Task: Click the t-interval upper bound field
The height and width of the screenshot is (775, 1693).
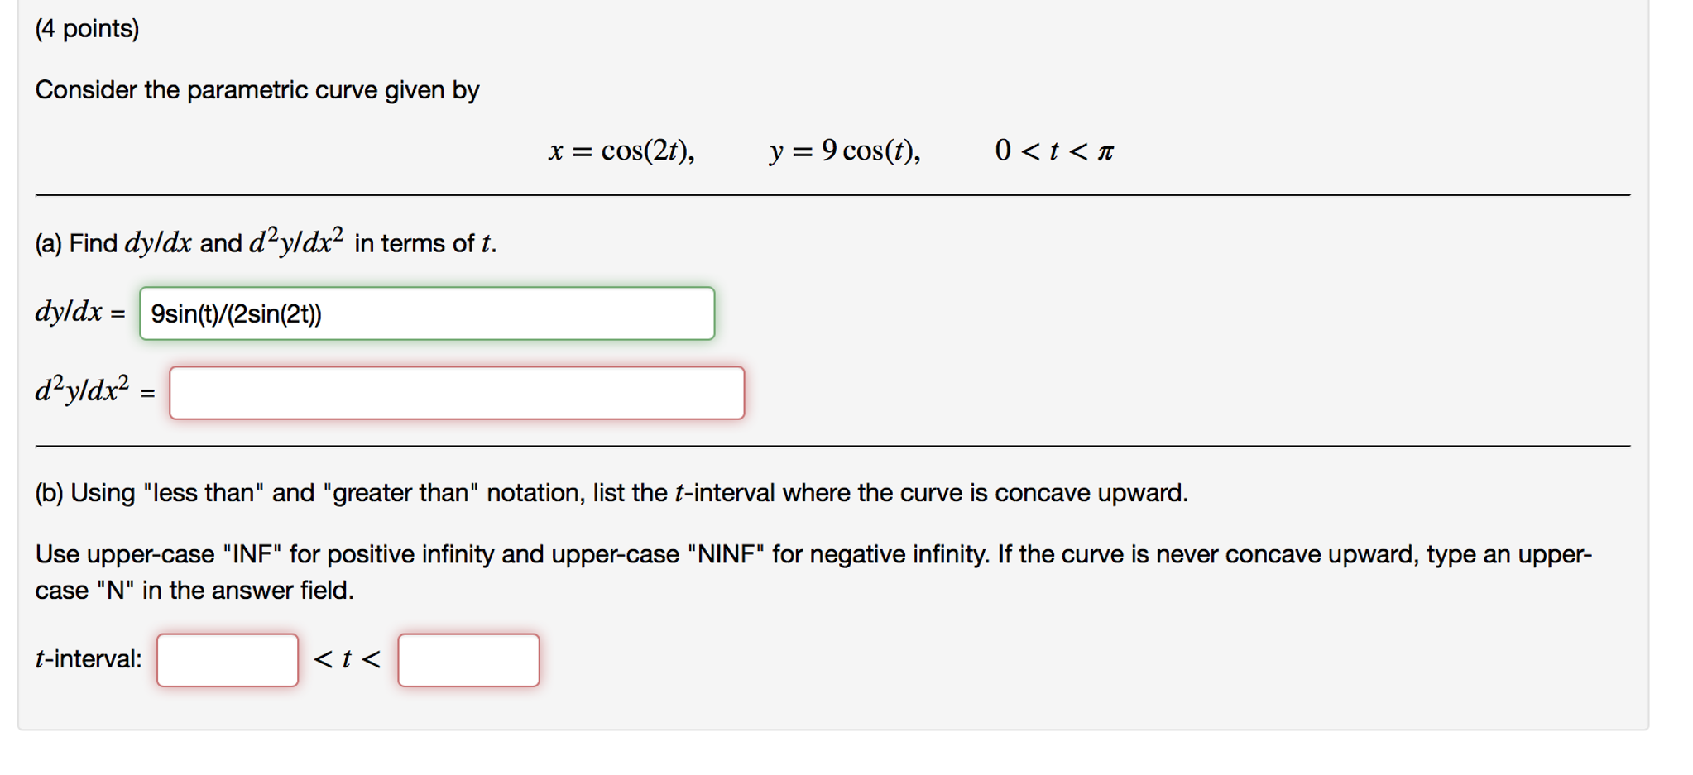Action: point(468,660)
